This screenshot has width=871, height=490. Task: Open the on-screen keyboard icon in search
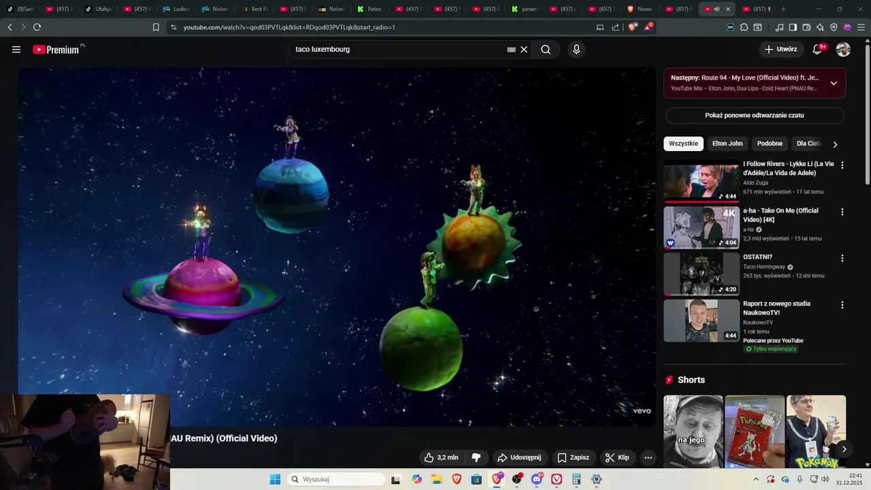pyautogui.click(x=511, y=50)
